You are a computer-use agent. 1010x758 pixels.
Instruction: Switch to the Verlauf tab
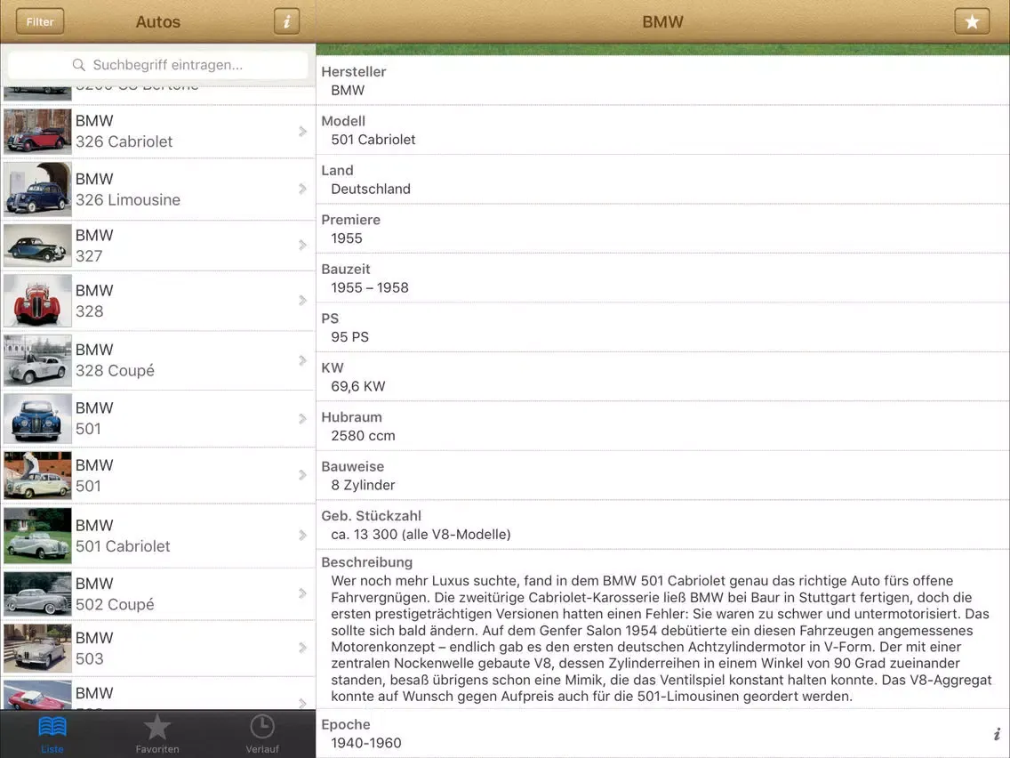click(x=262, y=733)
